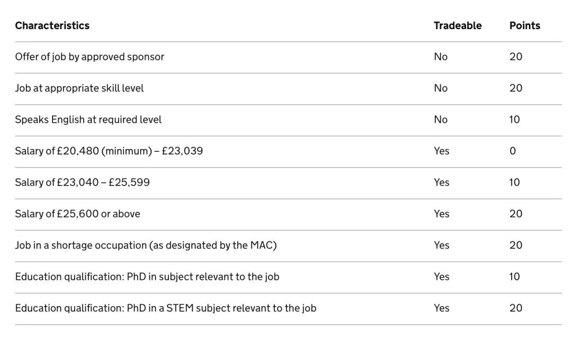Select 'Speaks English at required level' cell

(x=88, y=120)
